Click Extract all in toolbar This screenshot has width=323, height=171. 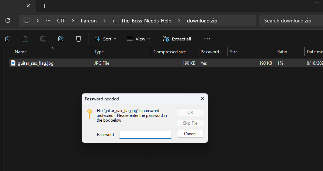(x=177, y=39)
